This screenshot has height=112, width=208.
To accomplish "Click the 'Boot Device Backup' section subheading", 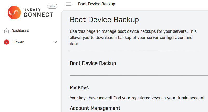I will [x=93, y=63].
